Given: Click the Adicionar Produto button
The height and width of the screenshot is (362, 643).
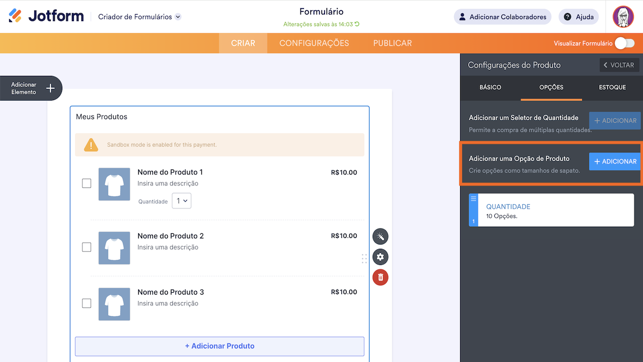Looking at the screenshot, I should tap(220, 346).
